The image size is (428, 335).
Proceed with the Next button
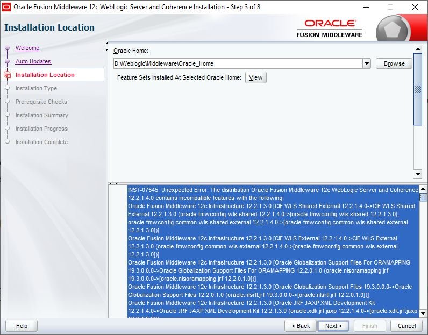click(x=333, y=326)
